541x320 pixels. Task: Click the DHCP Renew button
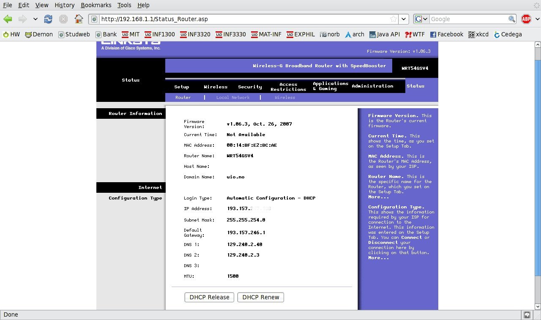click(261, 297)
